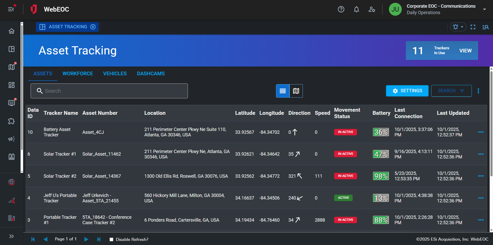Screen dimensions: 493x245
Task: Open the map icon in the sidebar
Action: pyautogui.click(x=12, y=67)
